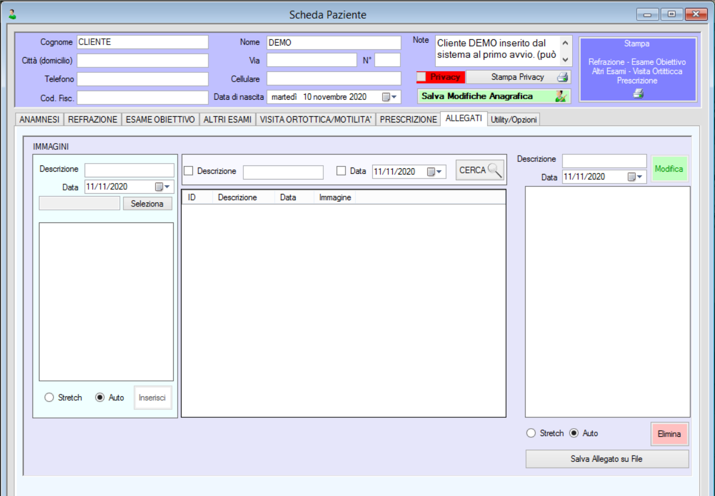
Task: Open the Utility/Opzioni tab
Action: [x=513, y=120]
